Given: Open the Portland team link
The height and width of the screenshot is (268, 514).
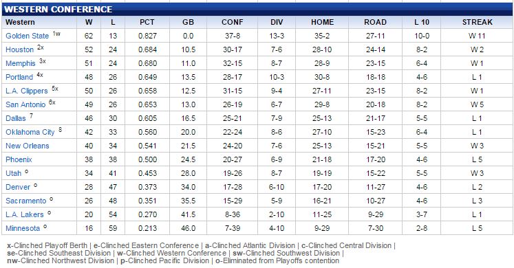Looking at the screenshot, I should click(19, 77).
